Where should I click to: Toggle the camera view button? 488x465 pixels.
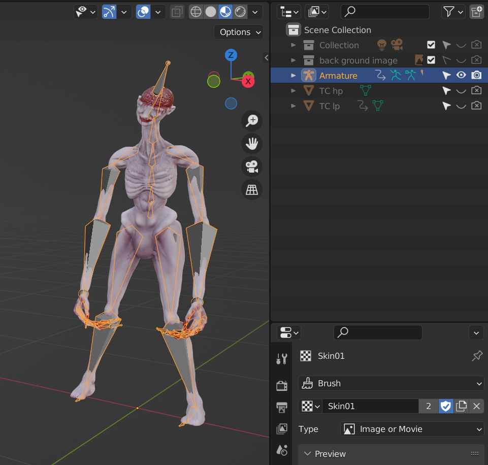pyautogui.click(x=252, y=167)
